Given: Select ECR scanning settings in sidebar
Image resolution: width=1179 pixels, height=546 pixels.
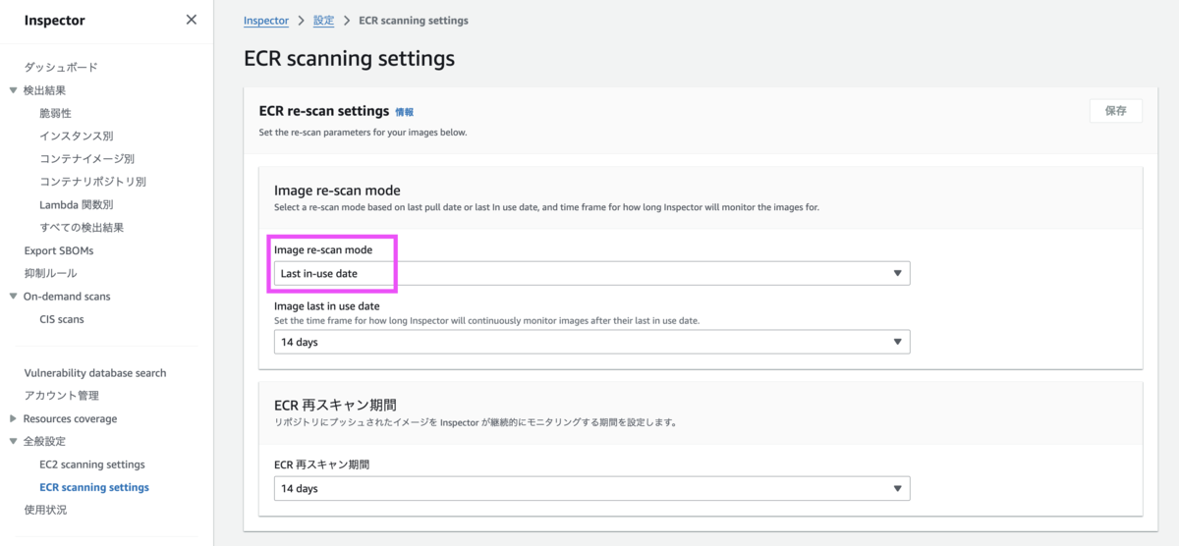Looking at the screenshot, I should click(94, 487).
